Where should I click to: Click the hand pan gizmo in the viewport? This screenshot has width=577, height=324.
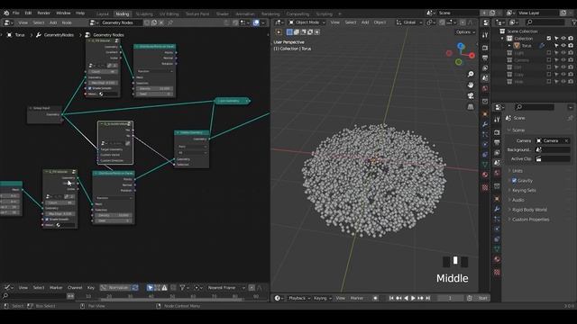[471, 85]
